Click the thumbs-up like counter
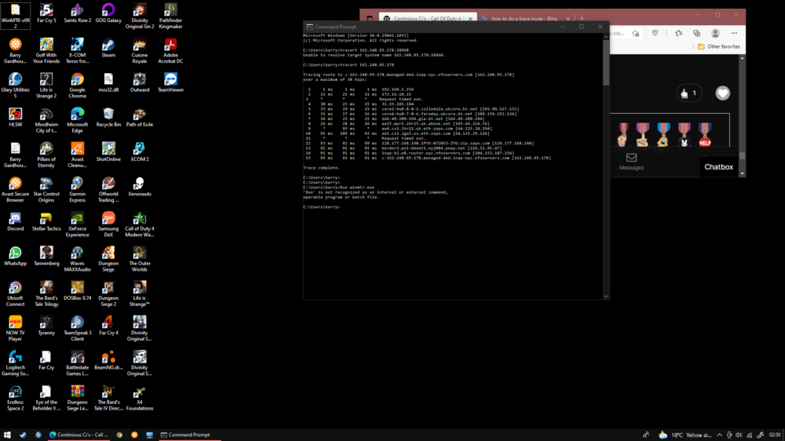 click(689, 93)
